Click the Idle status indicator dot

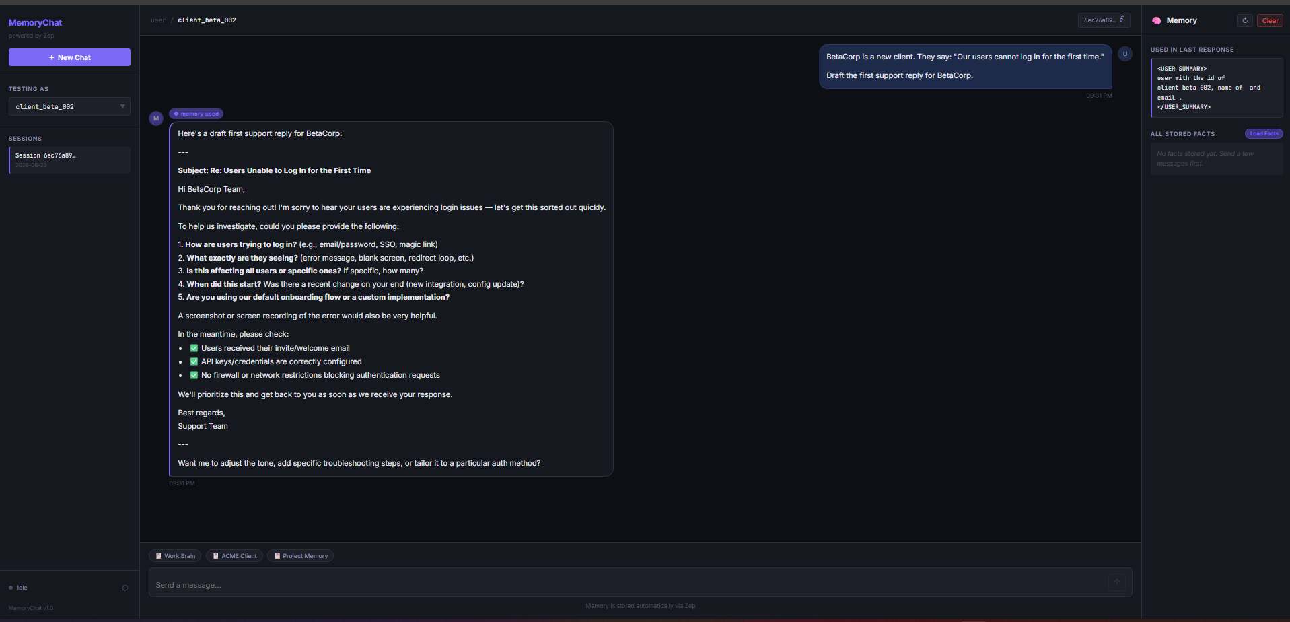point(11,588)
